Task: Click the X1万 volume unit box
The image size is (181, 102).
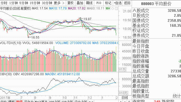Action: point(123,69)
